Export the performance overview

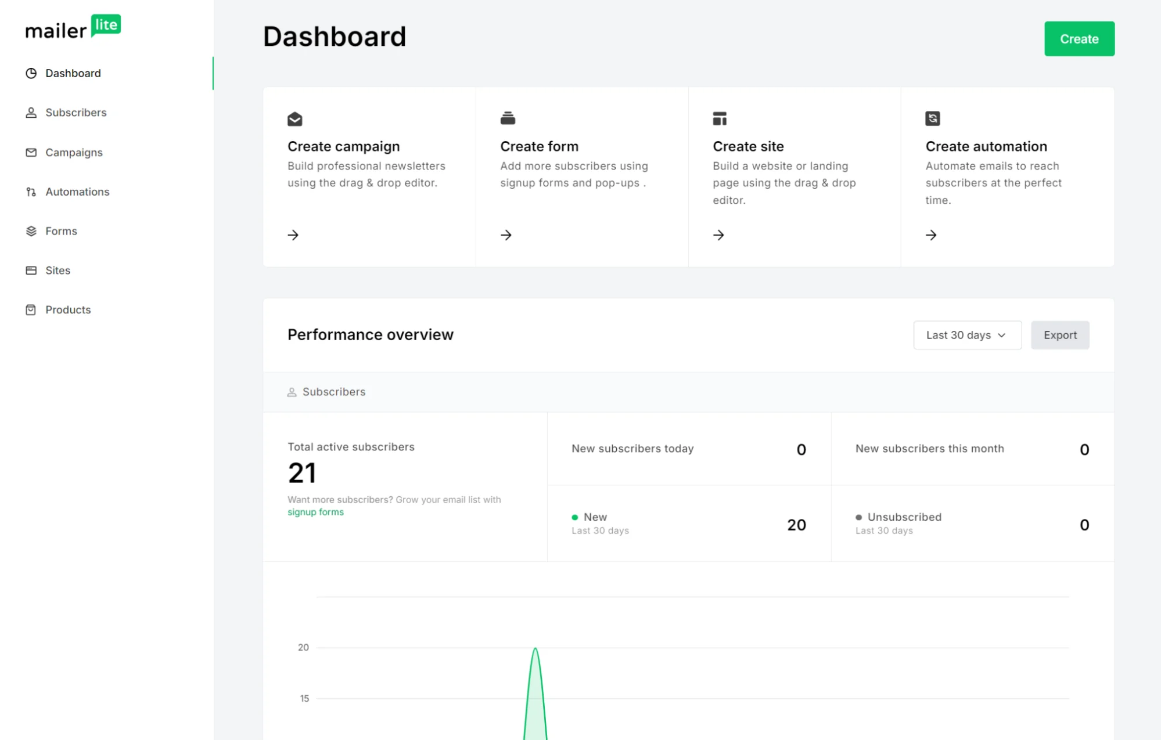click(x=1060, y=335)
